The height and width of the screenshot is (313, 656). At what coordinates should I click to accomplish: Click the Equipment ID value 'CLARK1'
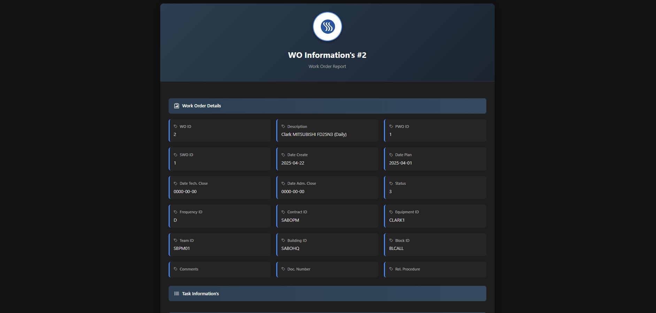[397, 220]
